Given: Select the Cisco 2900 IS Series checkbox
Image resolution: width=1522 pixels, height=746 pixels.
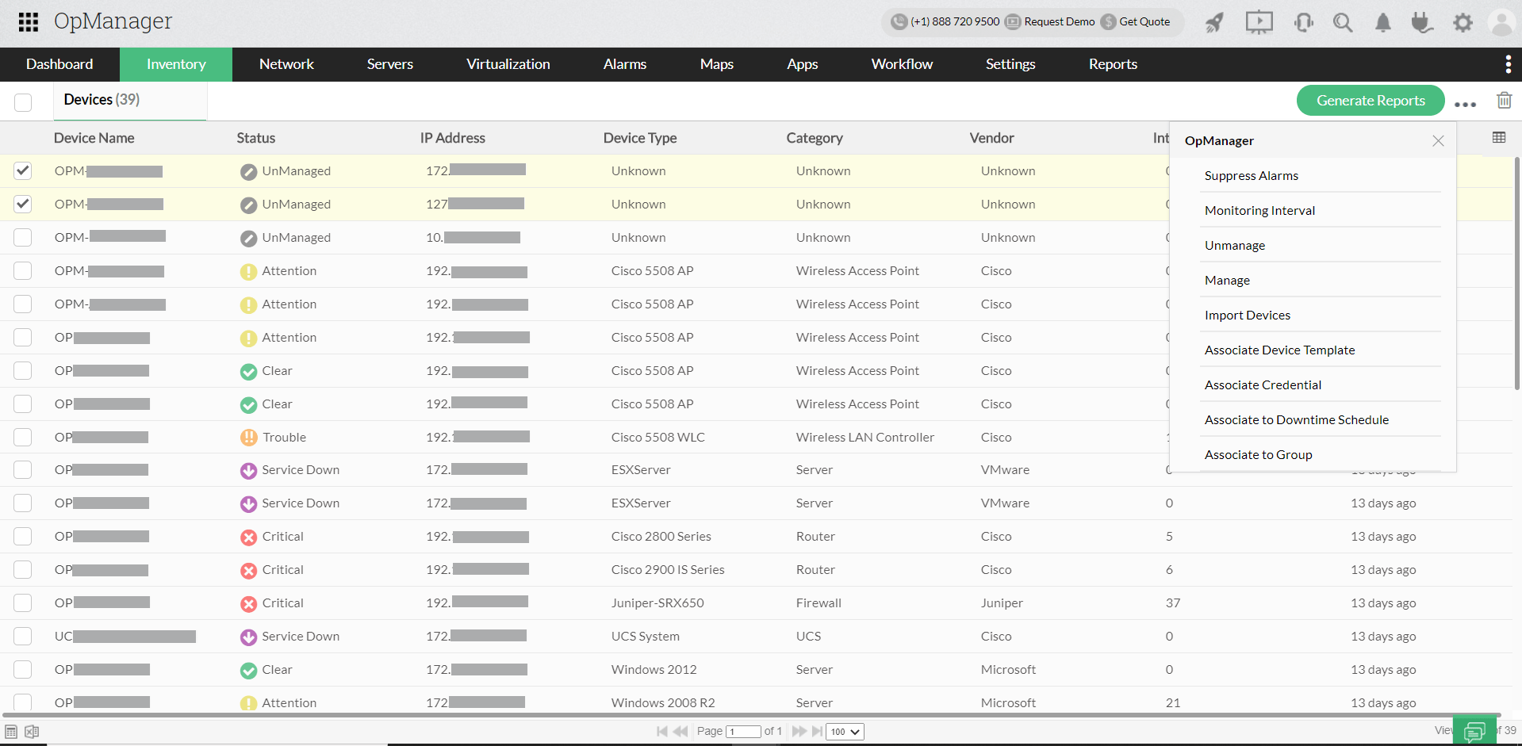Looking at the screenshot, I should (x=23, y=569).
